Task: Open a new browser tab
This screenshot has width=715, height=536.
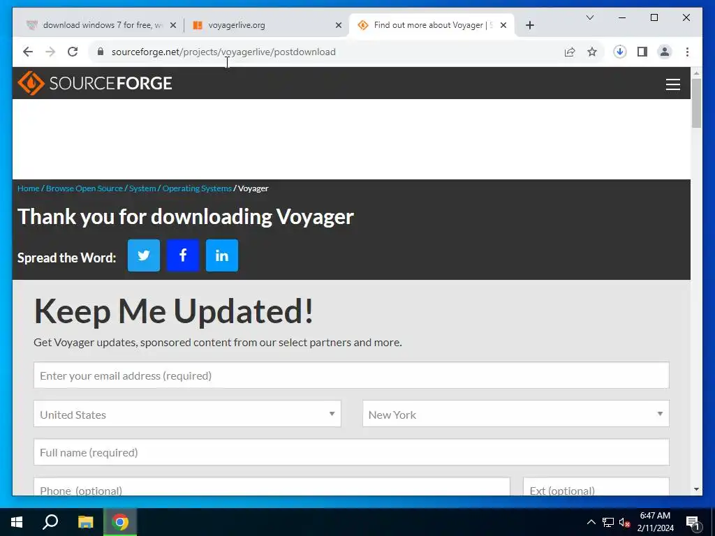Action: click(529, 25)
